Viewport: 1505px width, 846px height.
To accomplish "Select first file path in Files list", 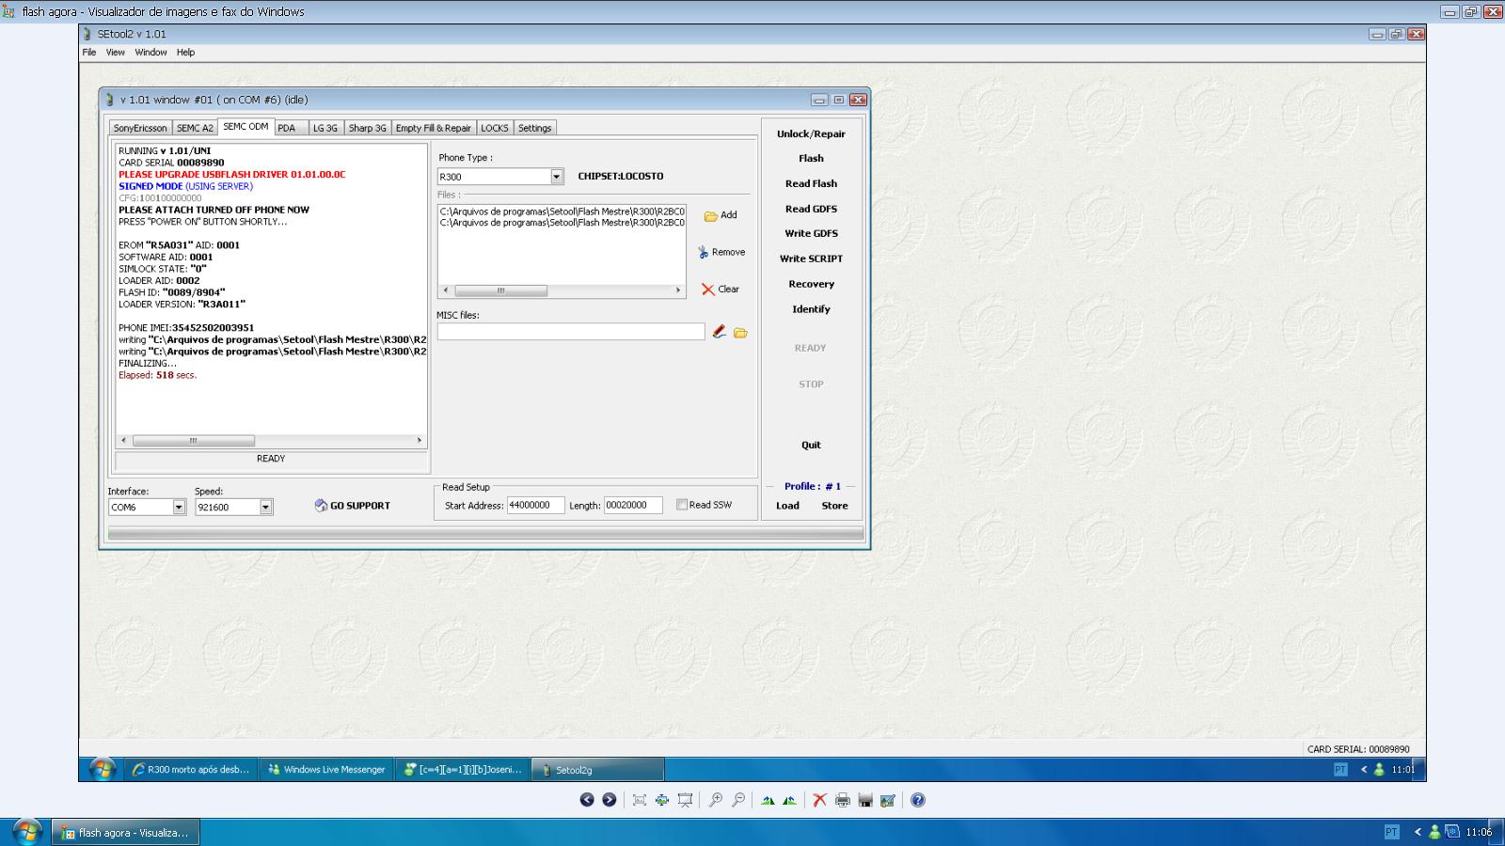I will [562, 211].
